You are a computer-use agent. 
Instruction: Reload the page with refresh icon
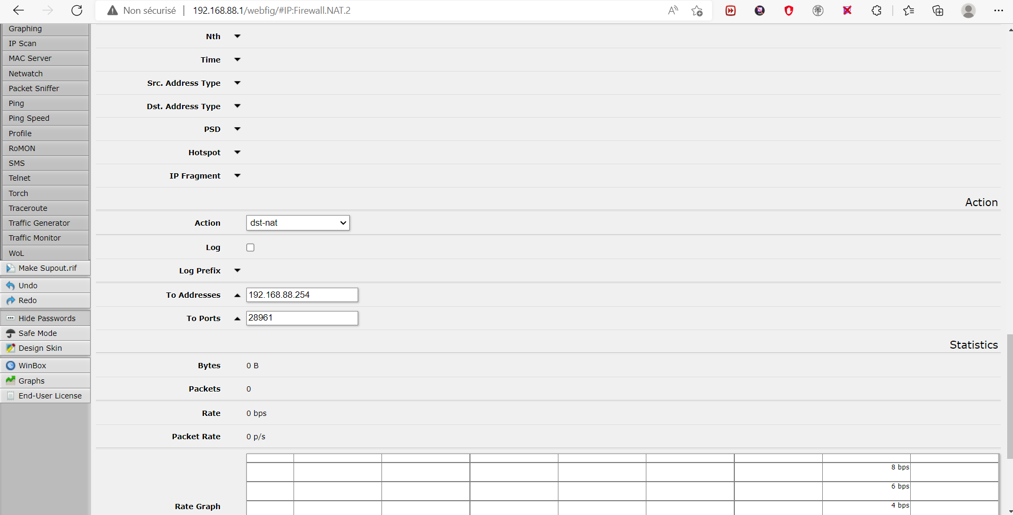pyautogui.click(x=77, y=10)
